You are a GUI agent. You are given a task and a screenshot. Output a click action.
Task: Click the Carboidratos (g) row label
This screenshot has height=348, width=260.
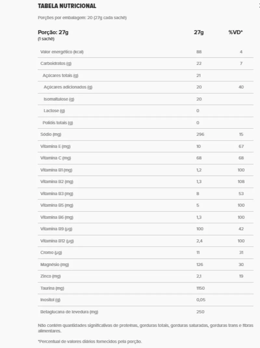pos(56,63)
